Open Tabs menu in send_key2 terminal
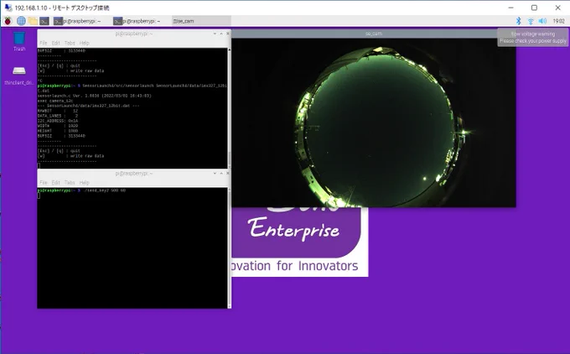The height and width of the screenshot is (354, 570). tap(70, 183)
